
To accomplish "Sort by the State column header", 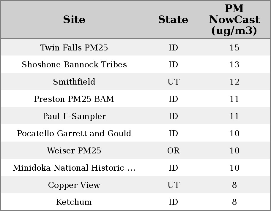I will pos(173,20).
